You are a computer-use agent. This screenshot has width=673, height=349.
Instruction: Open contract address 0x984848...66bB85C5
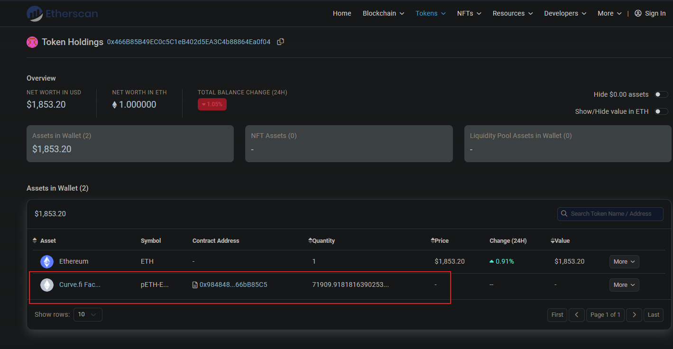tap(233, 285)
